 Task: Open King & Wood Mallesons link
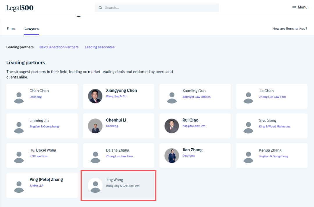tap(274, 127)
